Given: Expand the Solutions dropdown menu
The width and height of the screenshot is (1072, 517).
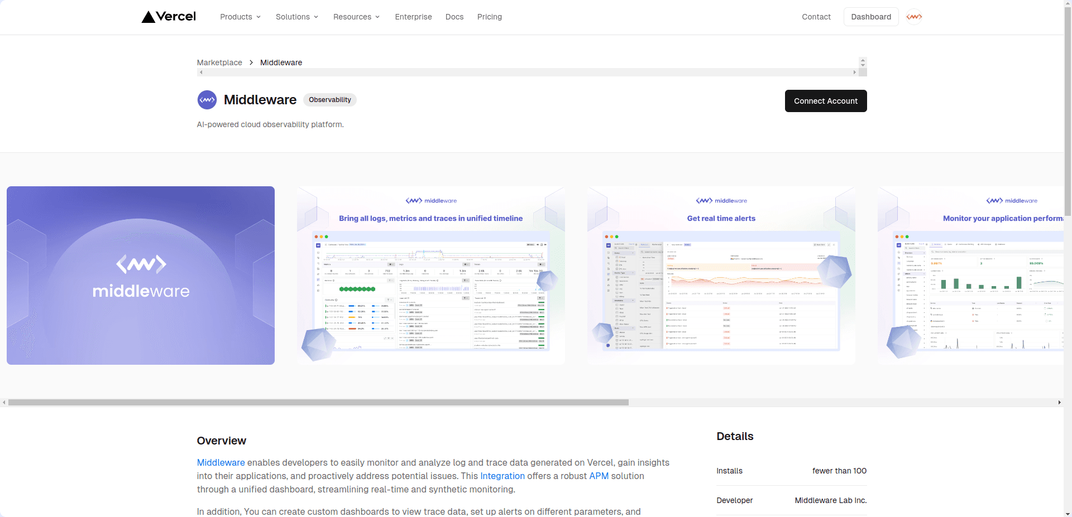Looking at the screenshot, I should (297, 17).
